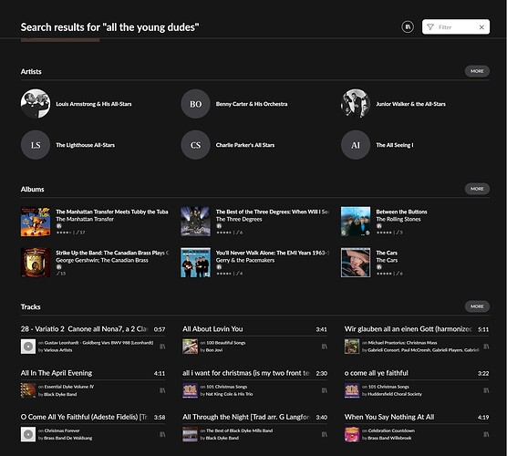Viewport: 507px width, 456px height.
Task: Click library icon on All About Lovin You
Action: [x=324, y=347]
